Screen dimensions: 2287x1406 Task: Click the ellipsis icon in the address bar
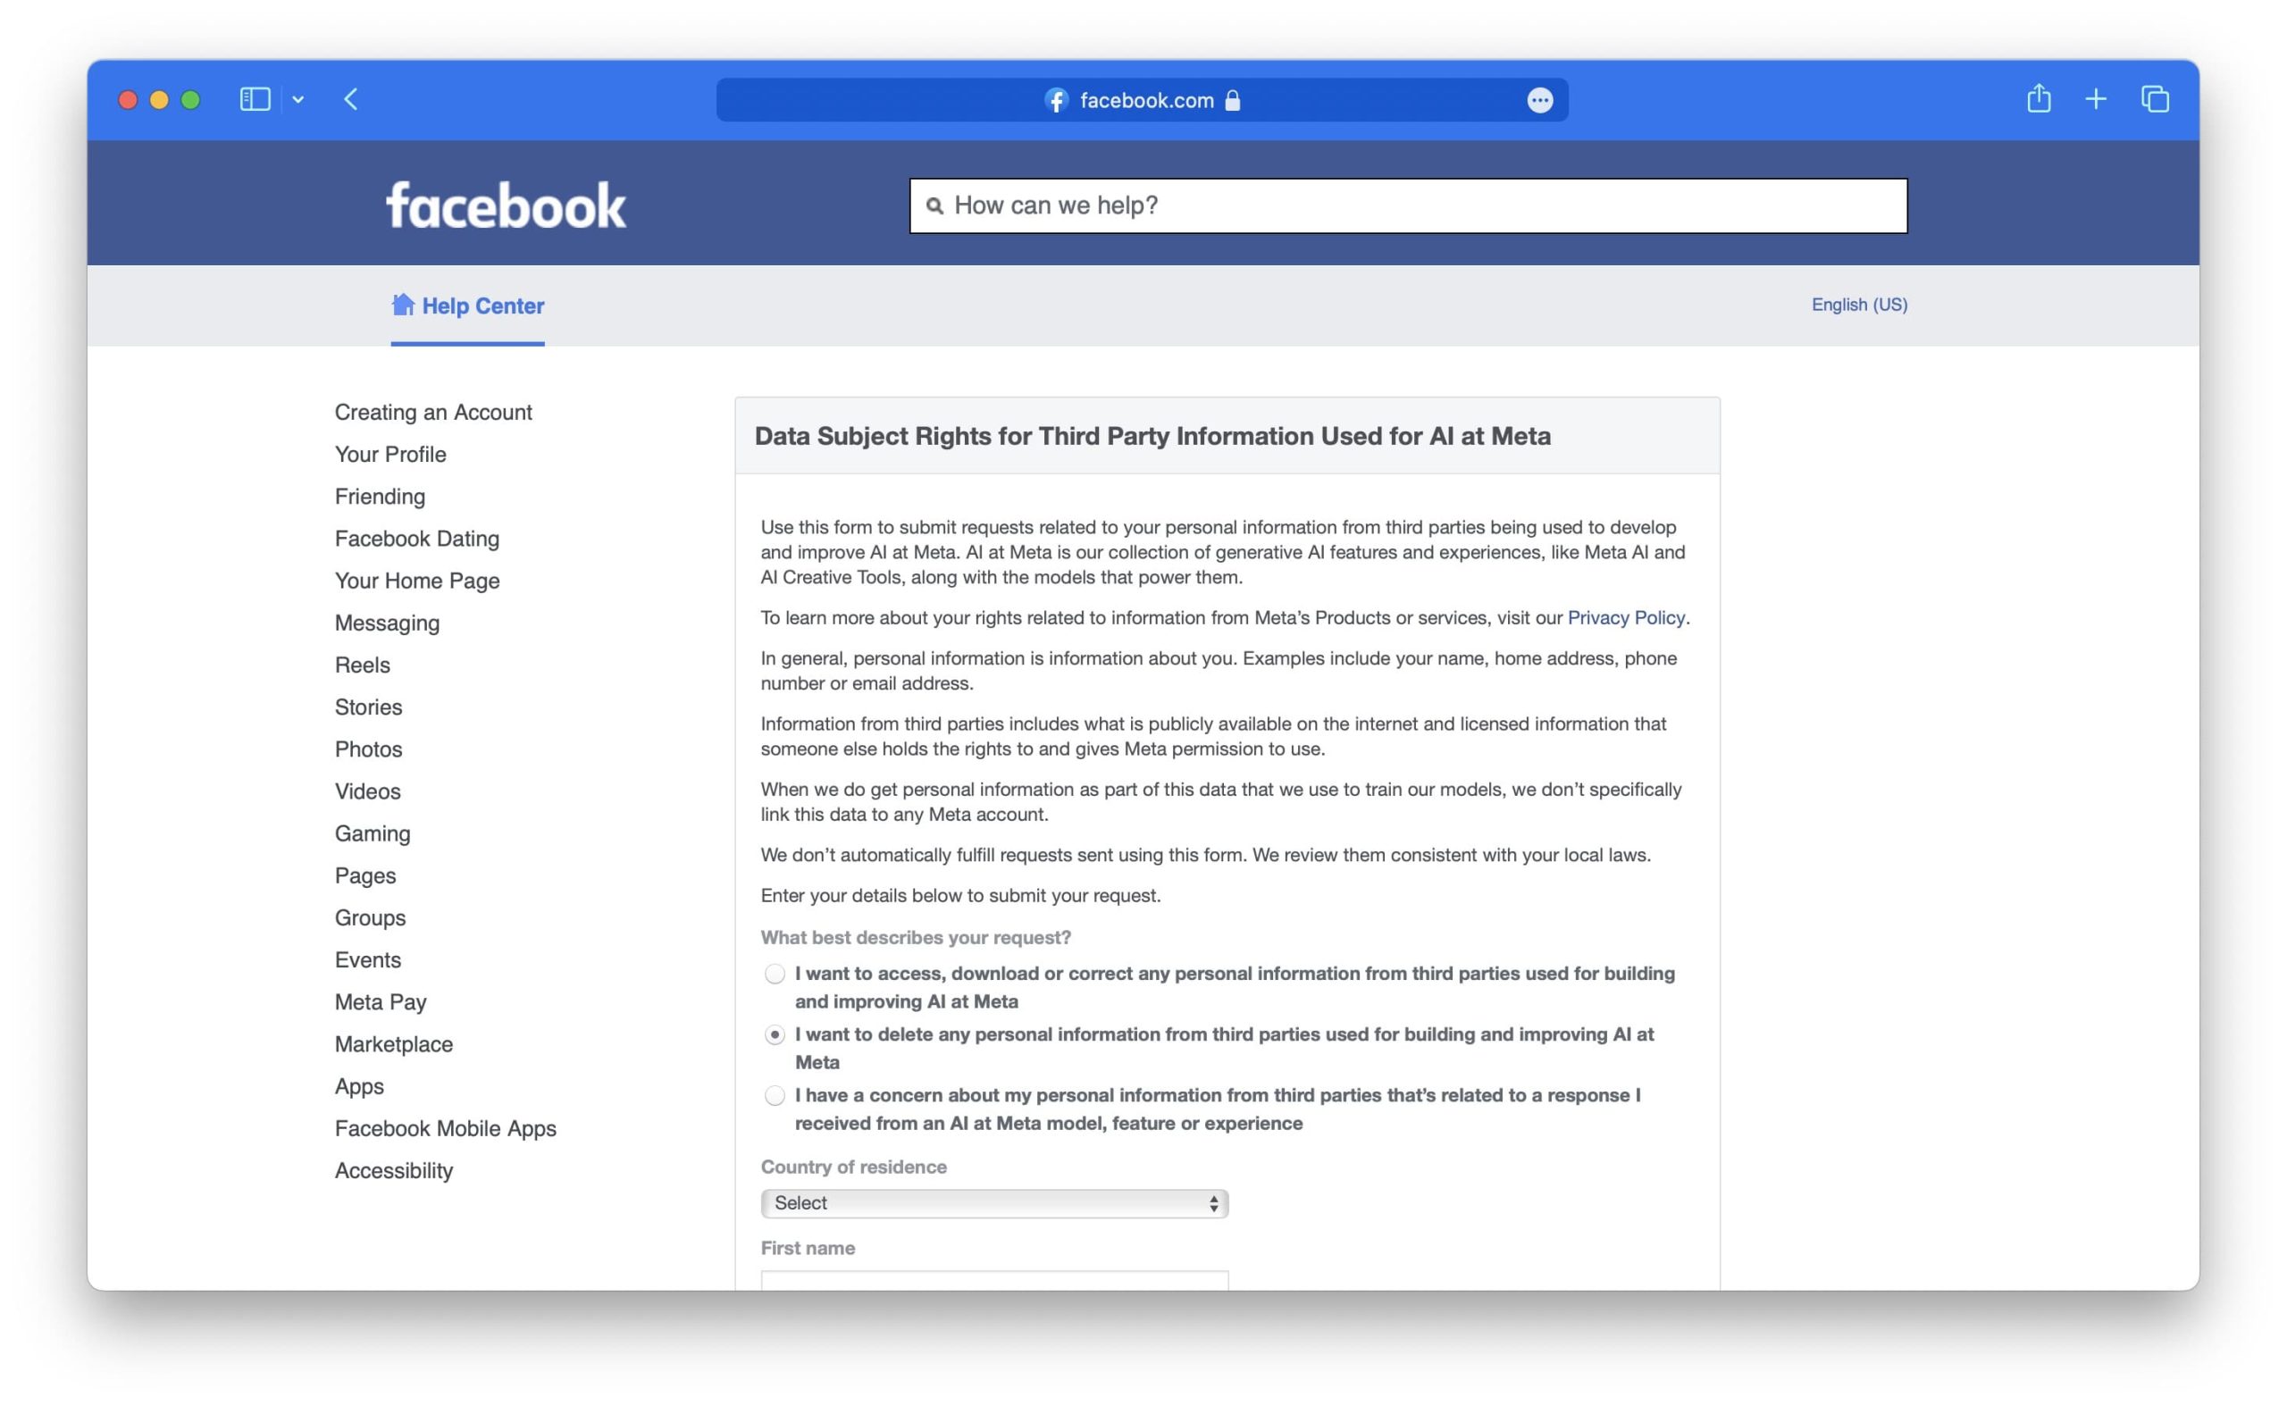point(1539,100)
